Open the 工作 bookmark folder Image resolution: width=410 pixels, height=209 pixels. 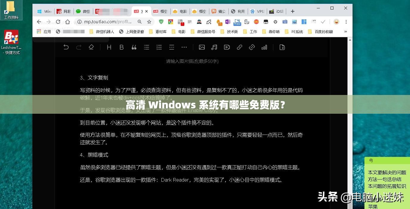click(x=250, y=32)
